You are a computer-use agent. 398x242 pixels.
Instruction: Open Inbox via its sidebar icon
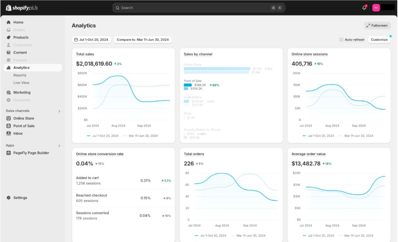(x=9, y=134)
